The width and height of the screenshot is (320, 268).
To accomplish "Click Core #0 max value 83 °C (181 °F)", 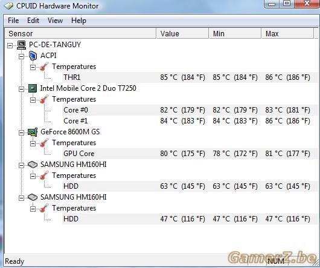I will [x=287, y=110].
